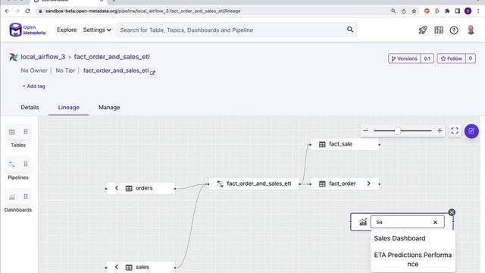Open the user profile avatar

point(471,30)
